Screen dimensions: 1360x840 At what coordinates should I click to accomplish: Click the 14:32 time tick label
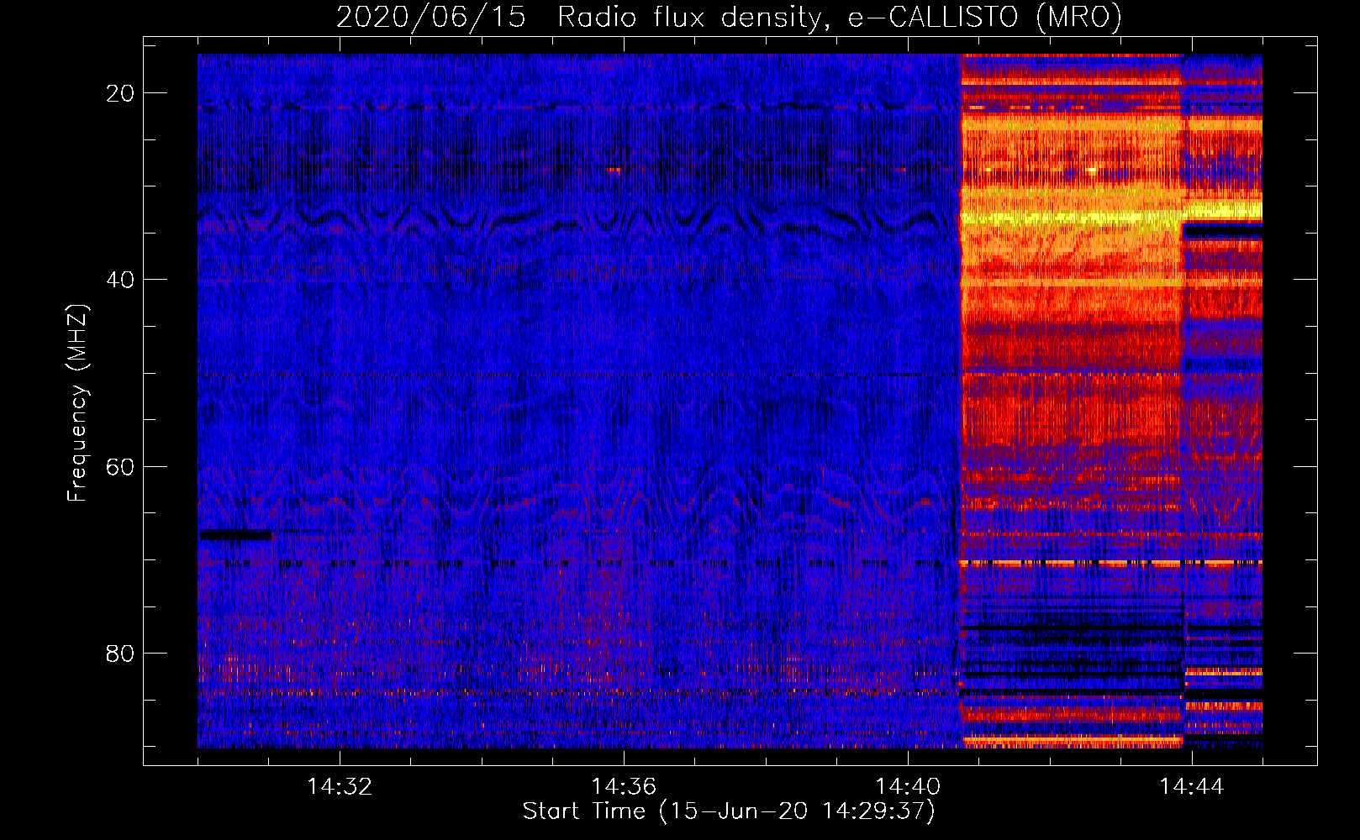(x=340, y=787)
